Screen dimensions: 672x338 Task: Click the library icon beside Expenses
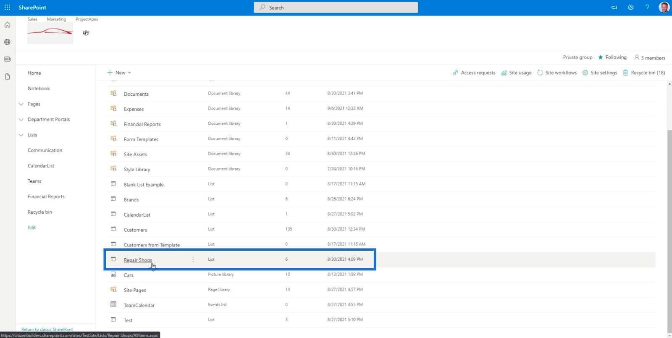click(x=113, y=108)
